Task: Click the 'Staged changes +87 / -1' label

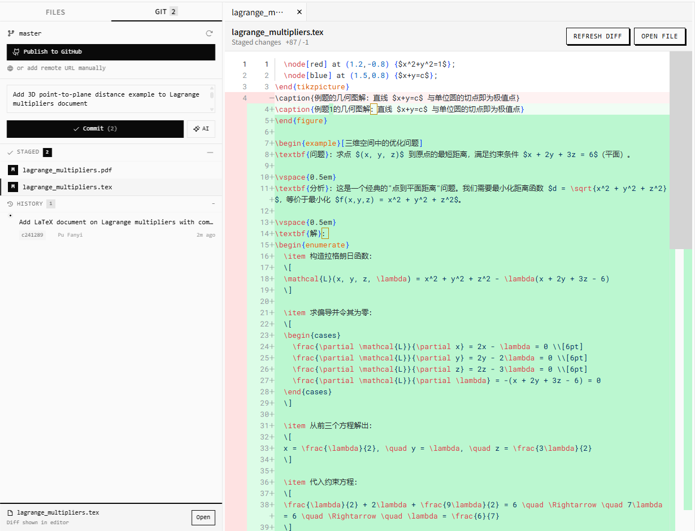Action: point(270,42)
